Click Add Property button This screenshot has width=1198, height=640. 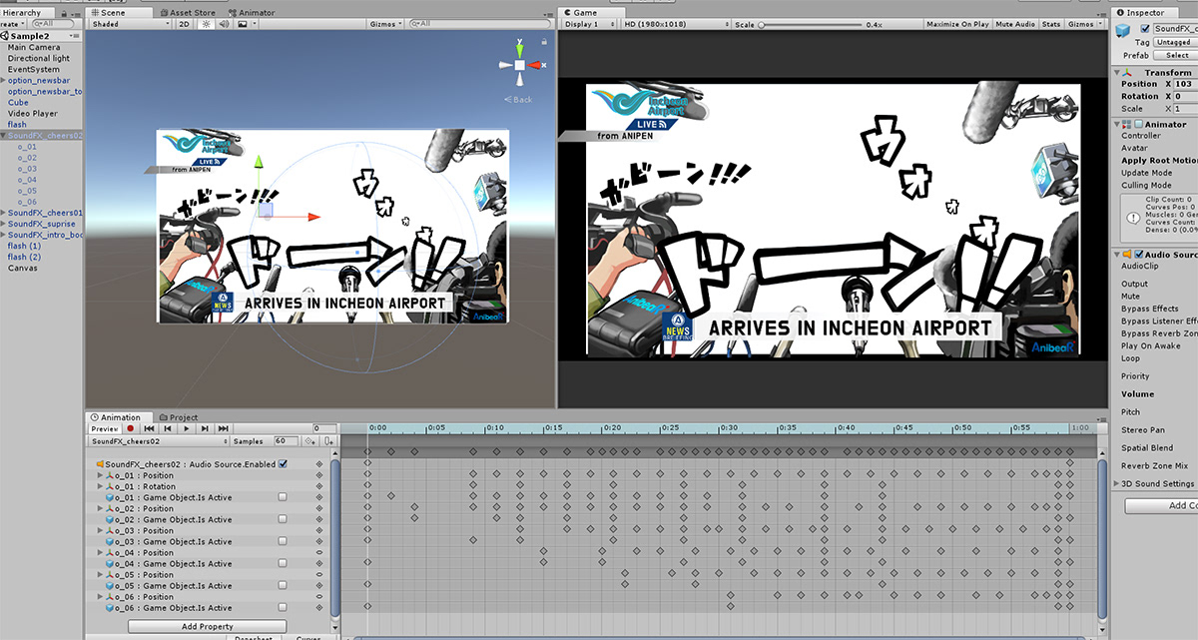click(208, 627)
